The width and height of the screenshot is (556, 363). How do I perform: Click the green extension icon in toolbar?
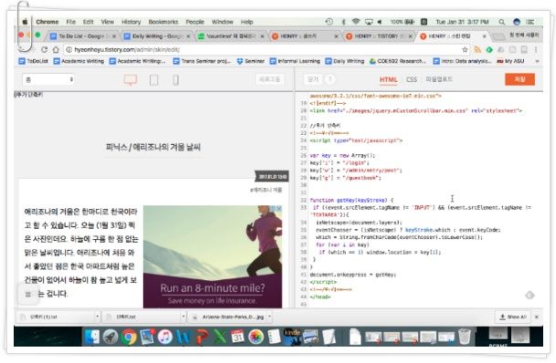click(x=489, y=49)
